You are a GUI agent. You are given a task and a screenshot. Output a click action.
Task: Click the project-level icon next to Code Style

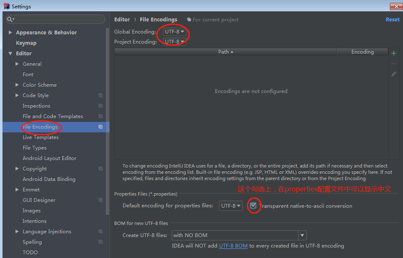(100, 95)
